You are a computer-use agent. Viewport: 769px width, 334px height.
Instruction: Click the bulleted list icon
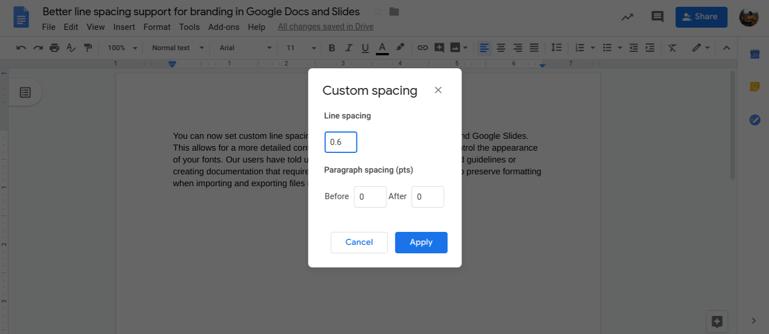608,48
